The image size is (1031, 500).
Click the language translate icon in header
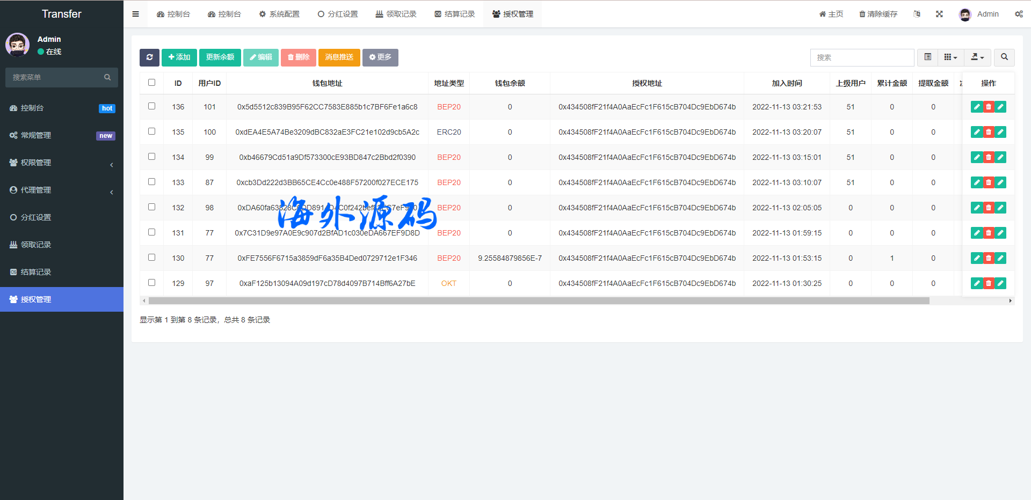917,14
